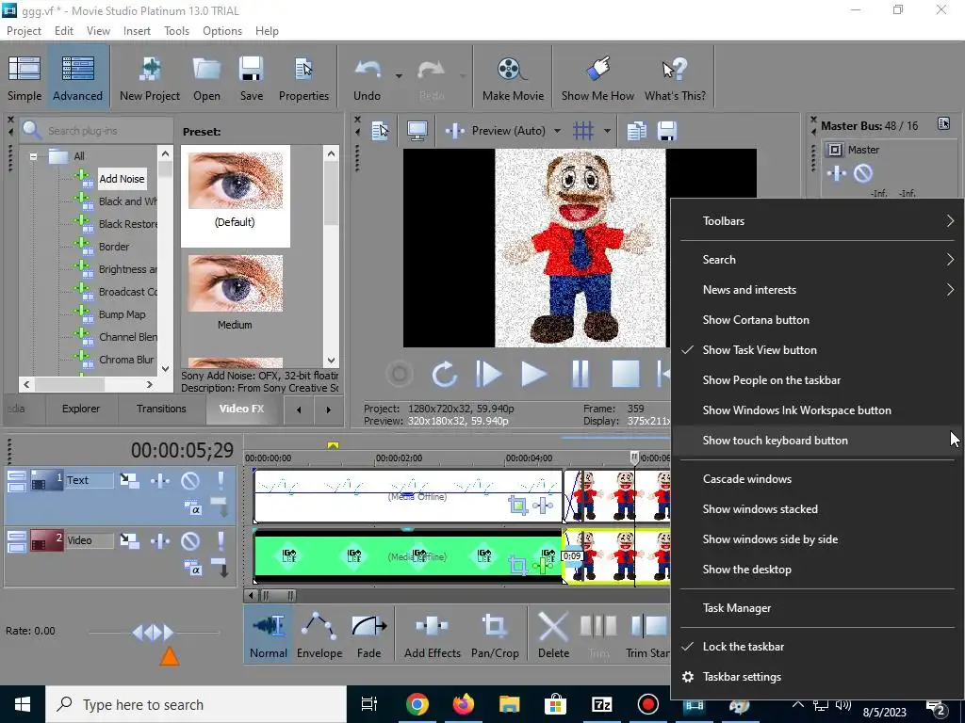Select the Medium Add Noise preset
965x723 pixels.
[235, 294]
